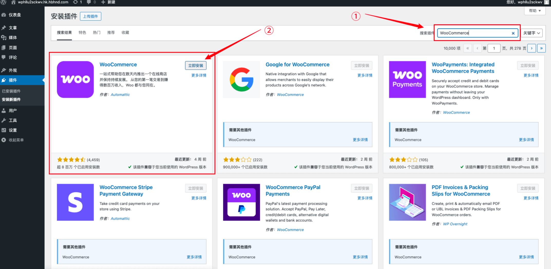Click the Google for WooCommerce logo
551x269 pixels.
241,79
